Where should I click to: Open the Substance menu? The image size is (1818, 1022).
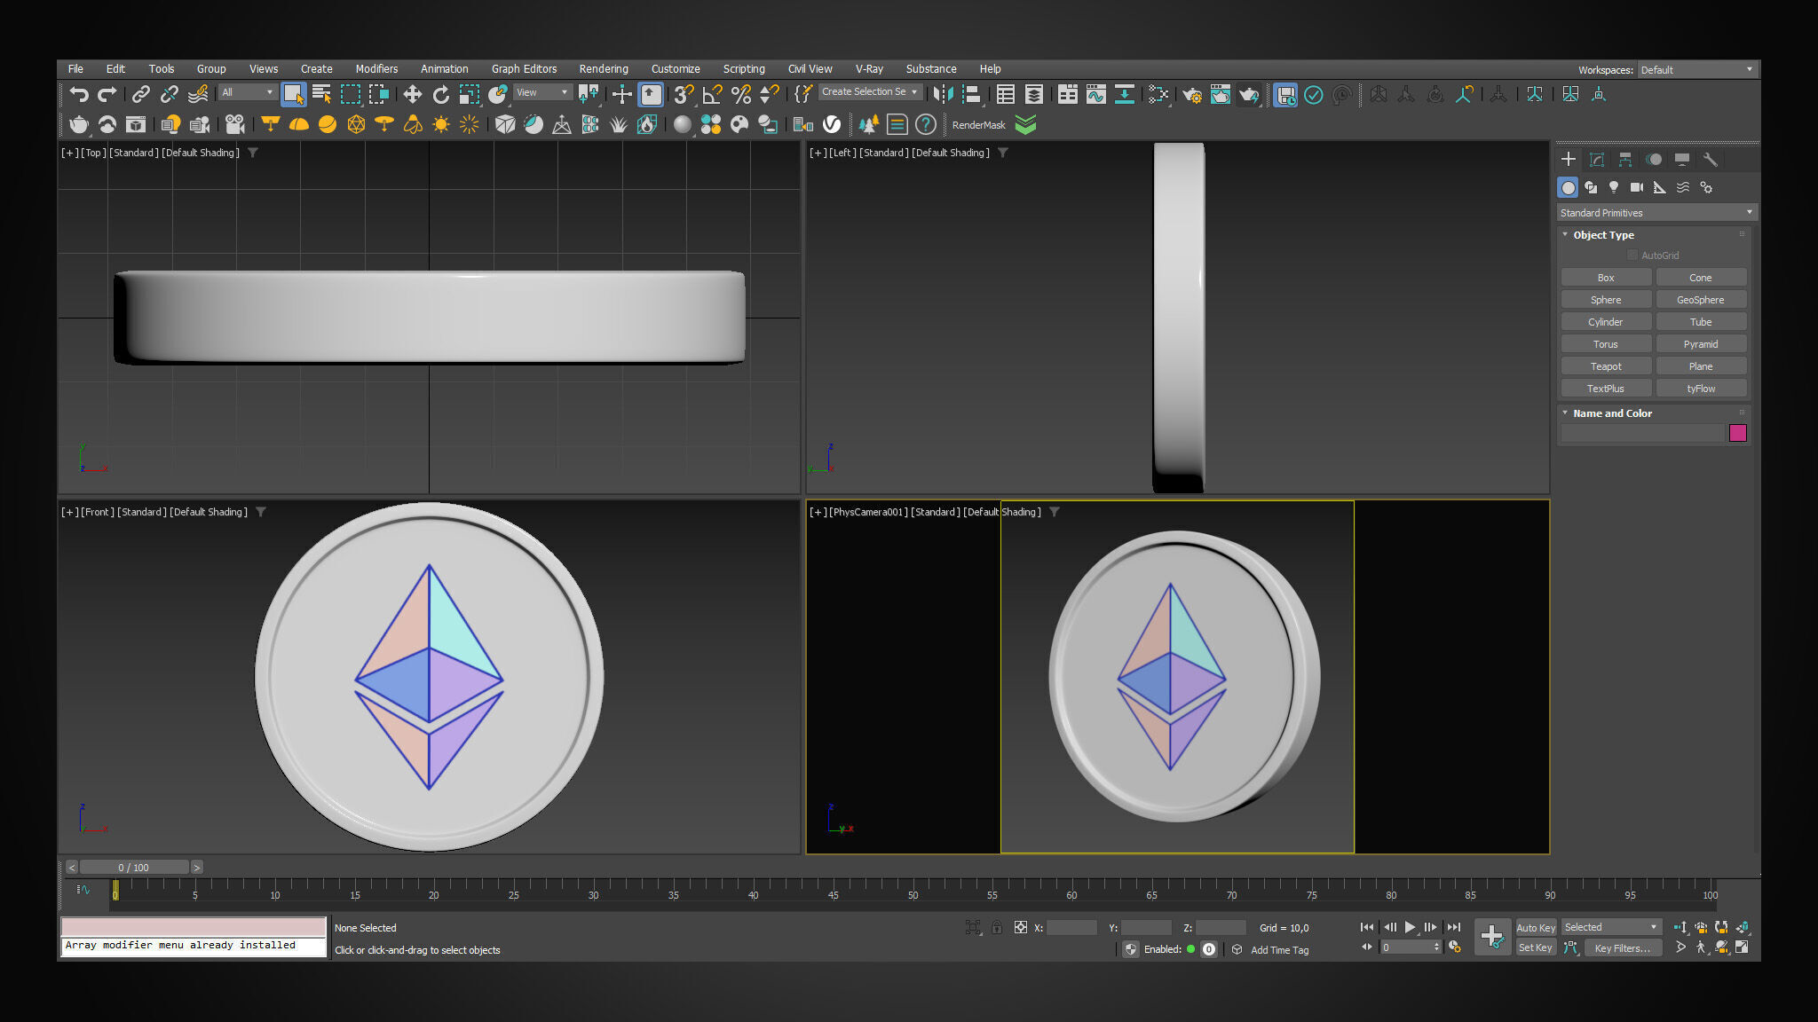930,69
